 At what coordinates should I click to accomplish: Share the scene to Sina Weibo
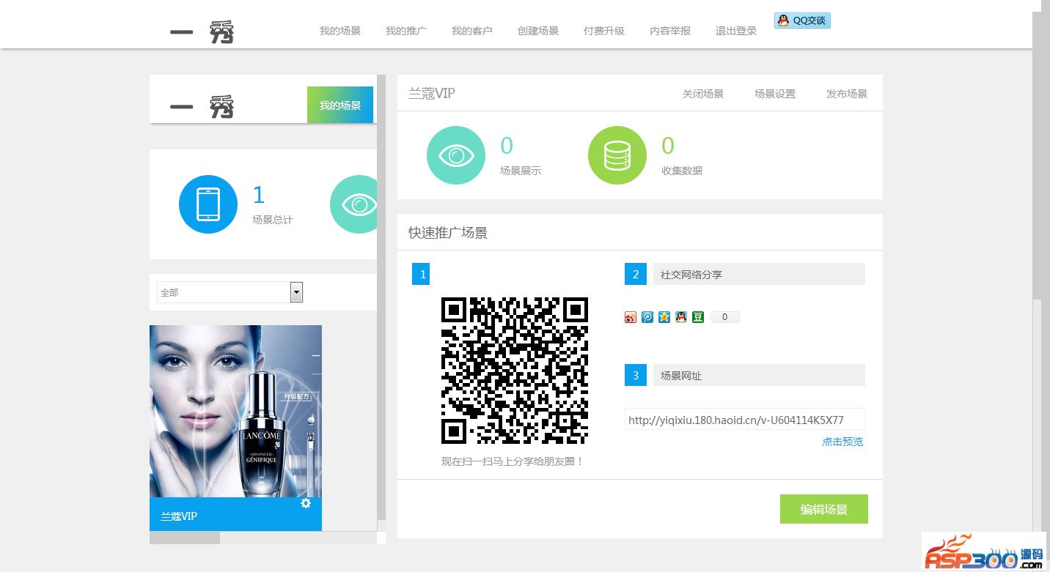pos(631,317)
